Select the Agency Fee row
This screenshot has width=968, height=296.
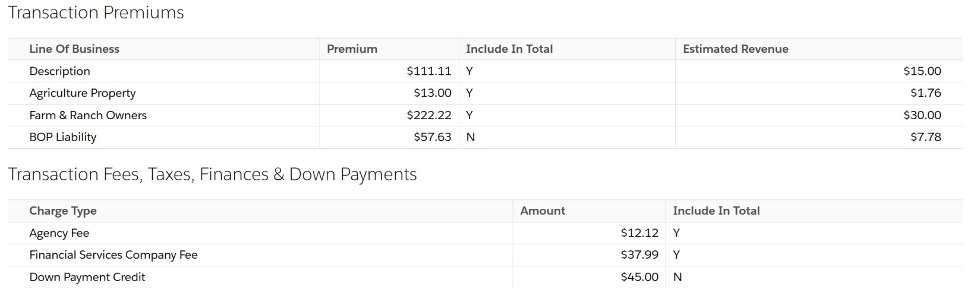coord(59,233)
